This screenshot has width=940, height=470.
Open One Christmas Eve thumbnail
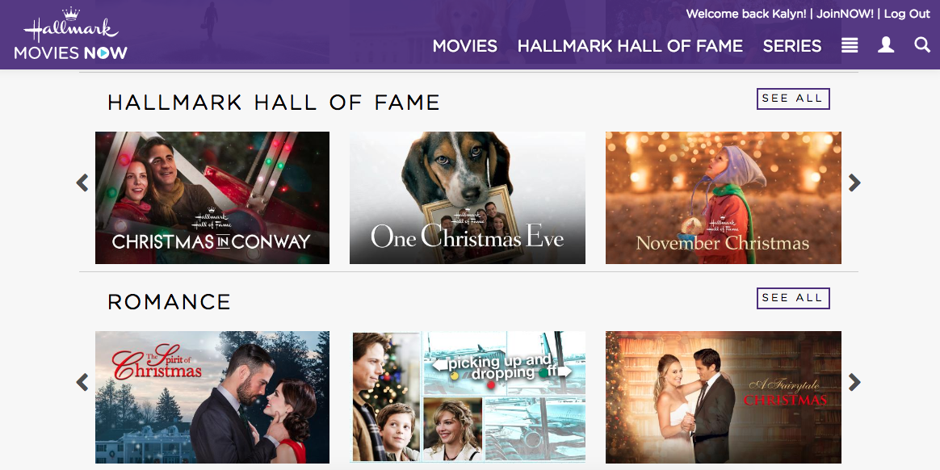click(x=468, y=198)
